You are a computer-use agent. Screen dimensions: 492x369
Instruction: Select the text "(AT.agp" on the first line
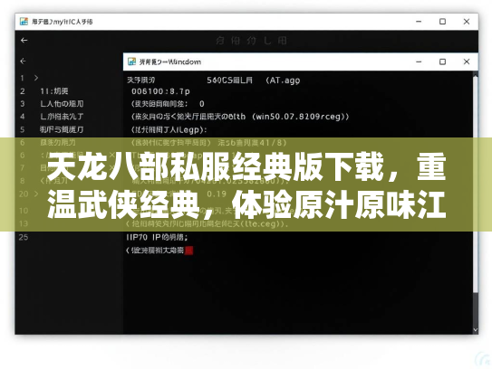click(283, 80)
